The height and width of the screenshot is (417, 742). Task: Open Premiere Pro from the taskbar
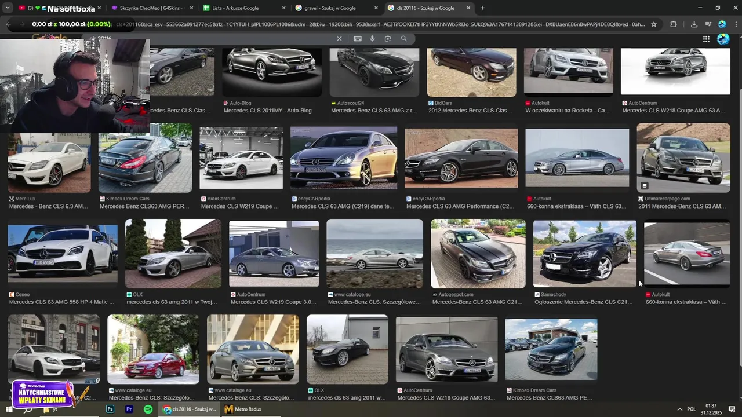[x=129, y=409]
